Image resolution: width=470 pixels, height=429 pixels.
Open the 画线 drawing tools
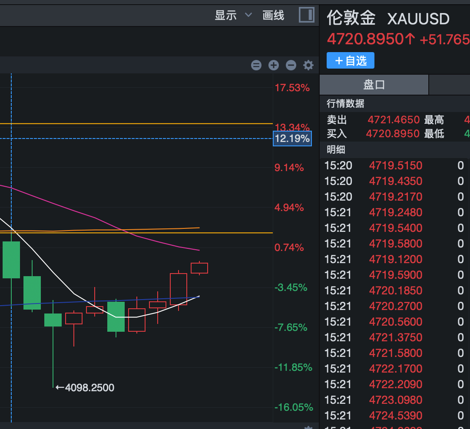click(273, 15)
